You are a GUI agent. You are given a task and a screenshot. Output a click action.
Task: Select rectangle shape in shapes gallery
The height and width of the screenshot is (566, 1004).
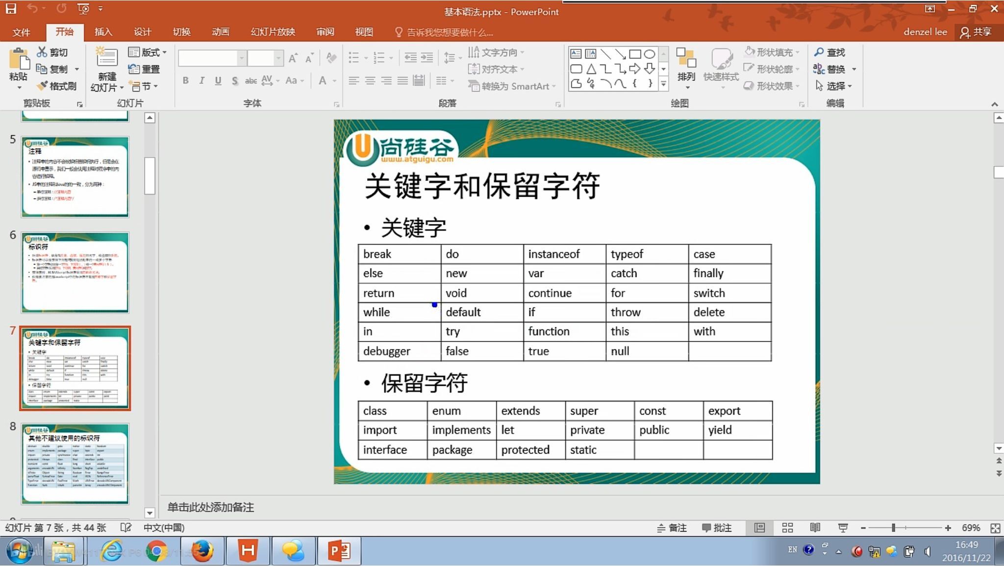635,54
